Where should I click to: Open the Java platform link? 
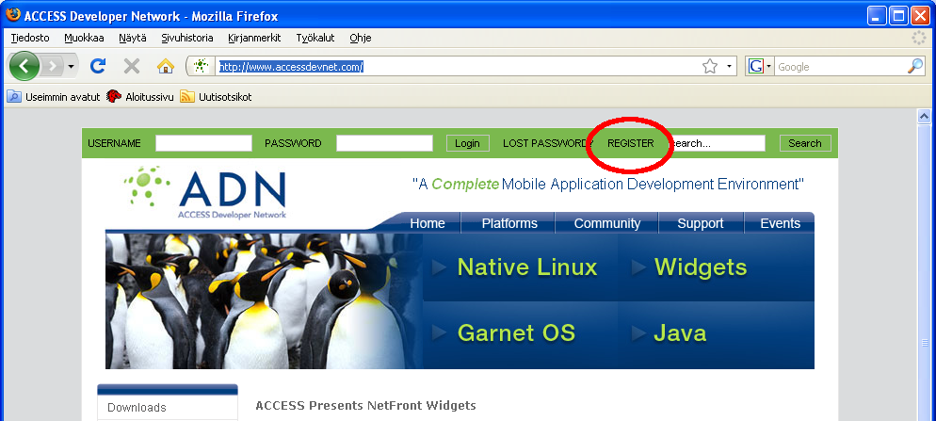pos(680,332)
